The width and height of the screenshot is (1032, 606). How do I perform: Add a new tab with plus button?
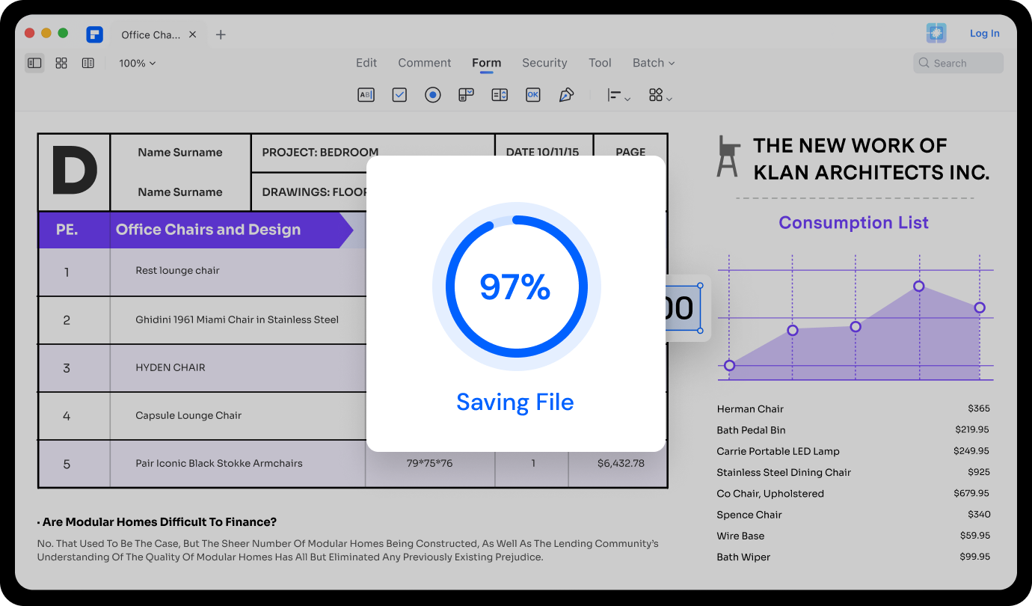[221, 34]
